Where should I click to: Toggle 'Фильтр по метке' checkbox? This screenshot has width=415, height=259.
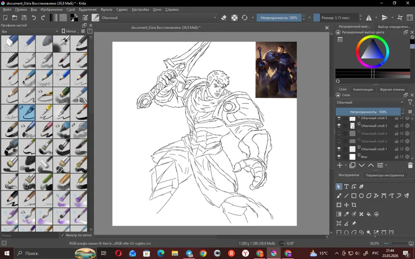point(63,235)
